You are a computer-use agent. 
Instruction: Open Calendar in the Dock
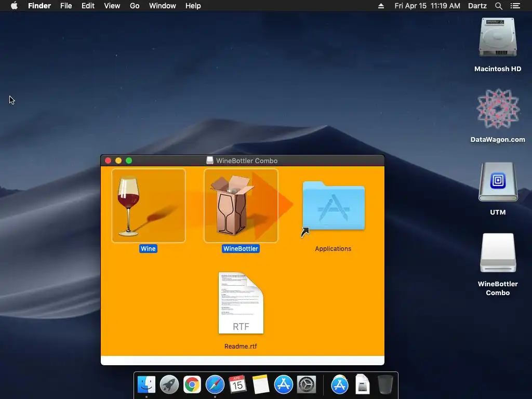point(237,385)
